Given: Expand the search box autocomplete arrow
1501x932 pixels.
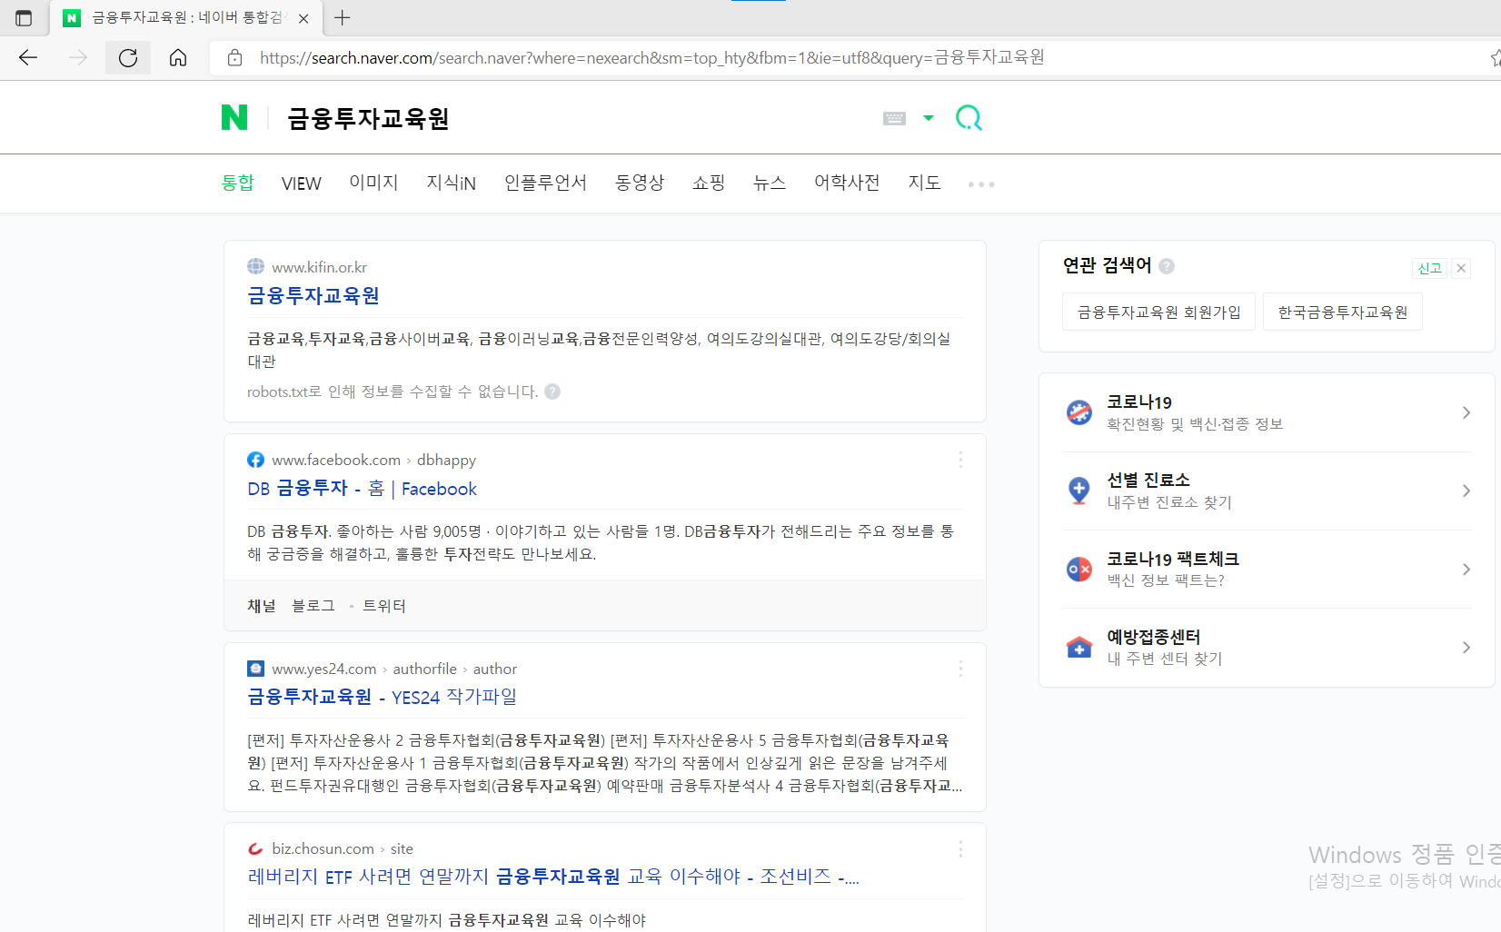Looking at the screenshot, I should [929, 118].
